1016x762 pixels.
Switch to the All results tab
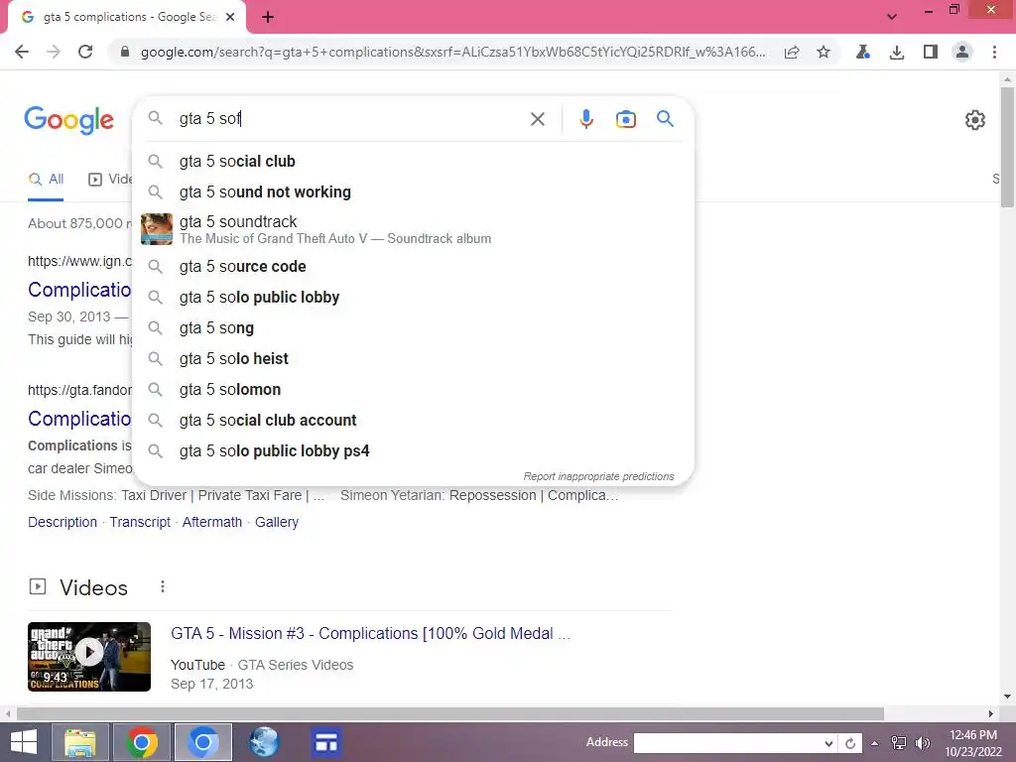[46, 180]
